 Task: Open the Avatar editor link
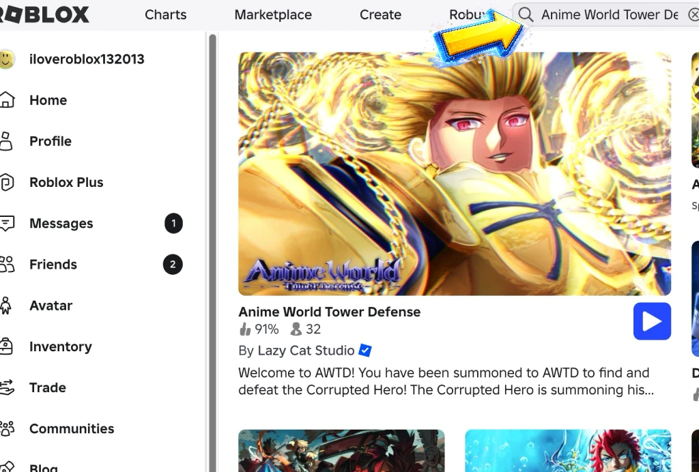pyautogui.click(x=51, y=306)
